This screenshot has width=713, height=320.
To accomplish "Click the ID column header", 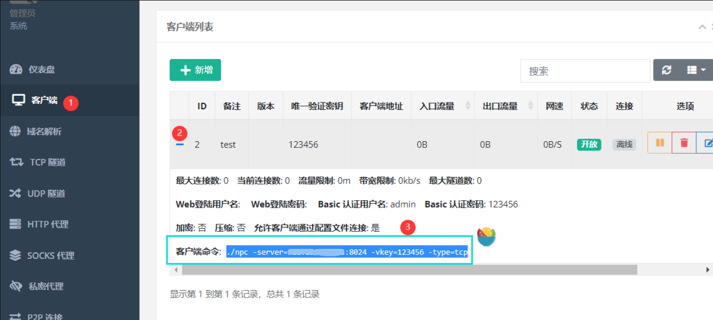I will (x=202, y=106).
